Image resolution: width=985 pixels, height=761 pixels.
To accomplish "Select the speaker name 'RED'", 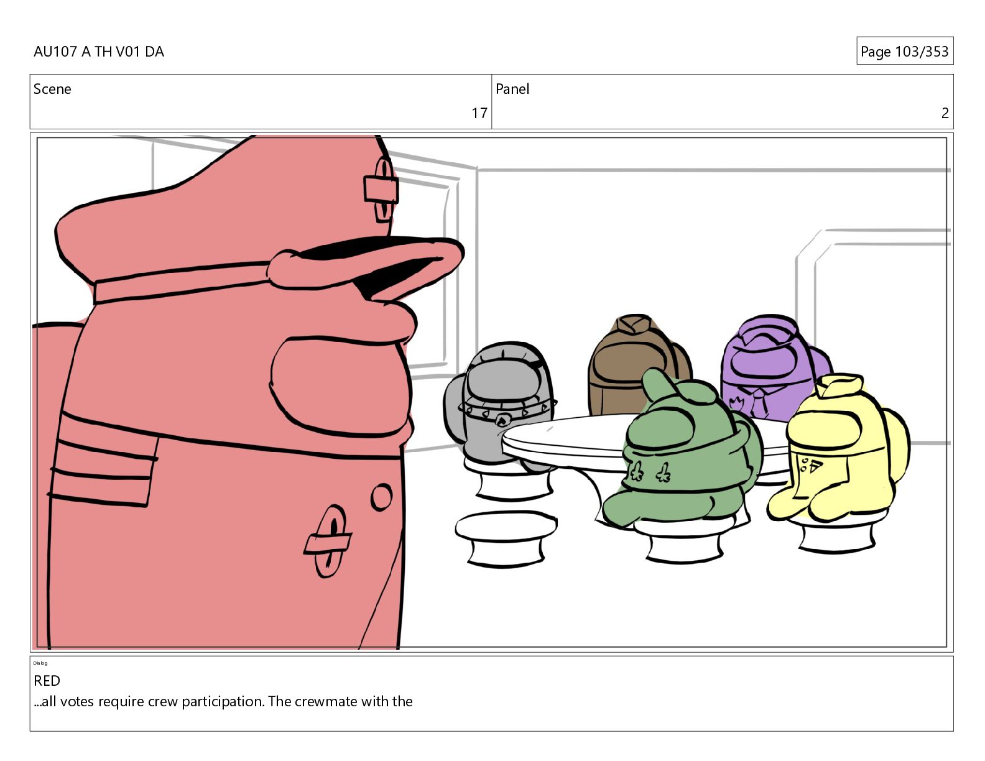I will coord(47,681).
